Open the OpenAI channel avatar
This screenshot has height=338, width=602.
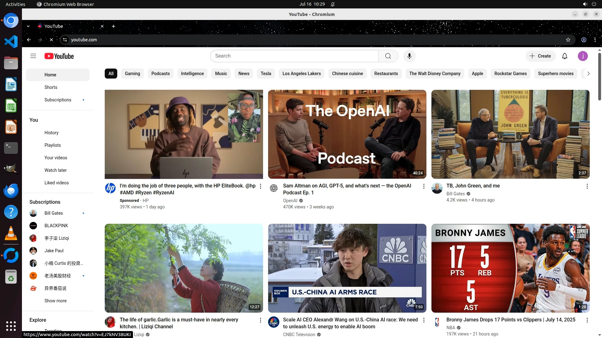(274, 188)
